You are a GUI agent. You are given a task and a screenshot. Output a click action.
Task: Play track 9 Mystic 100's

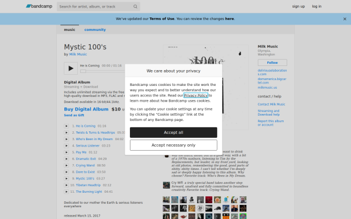coord(66,179)
